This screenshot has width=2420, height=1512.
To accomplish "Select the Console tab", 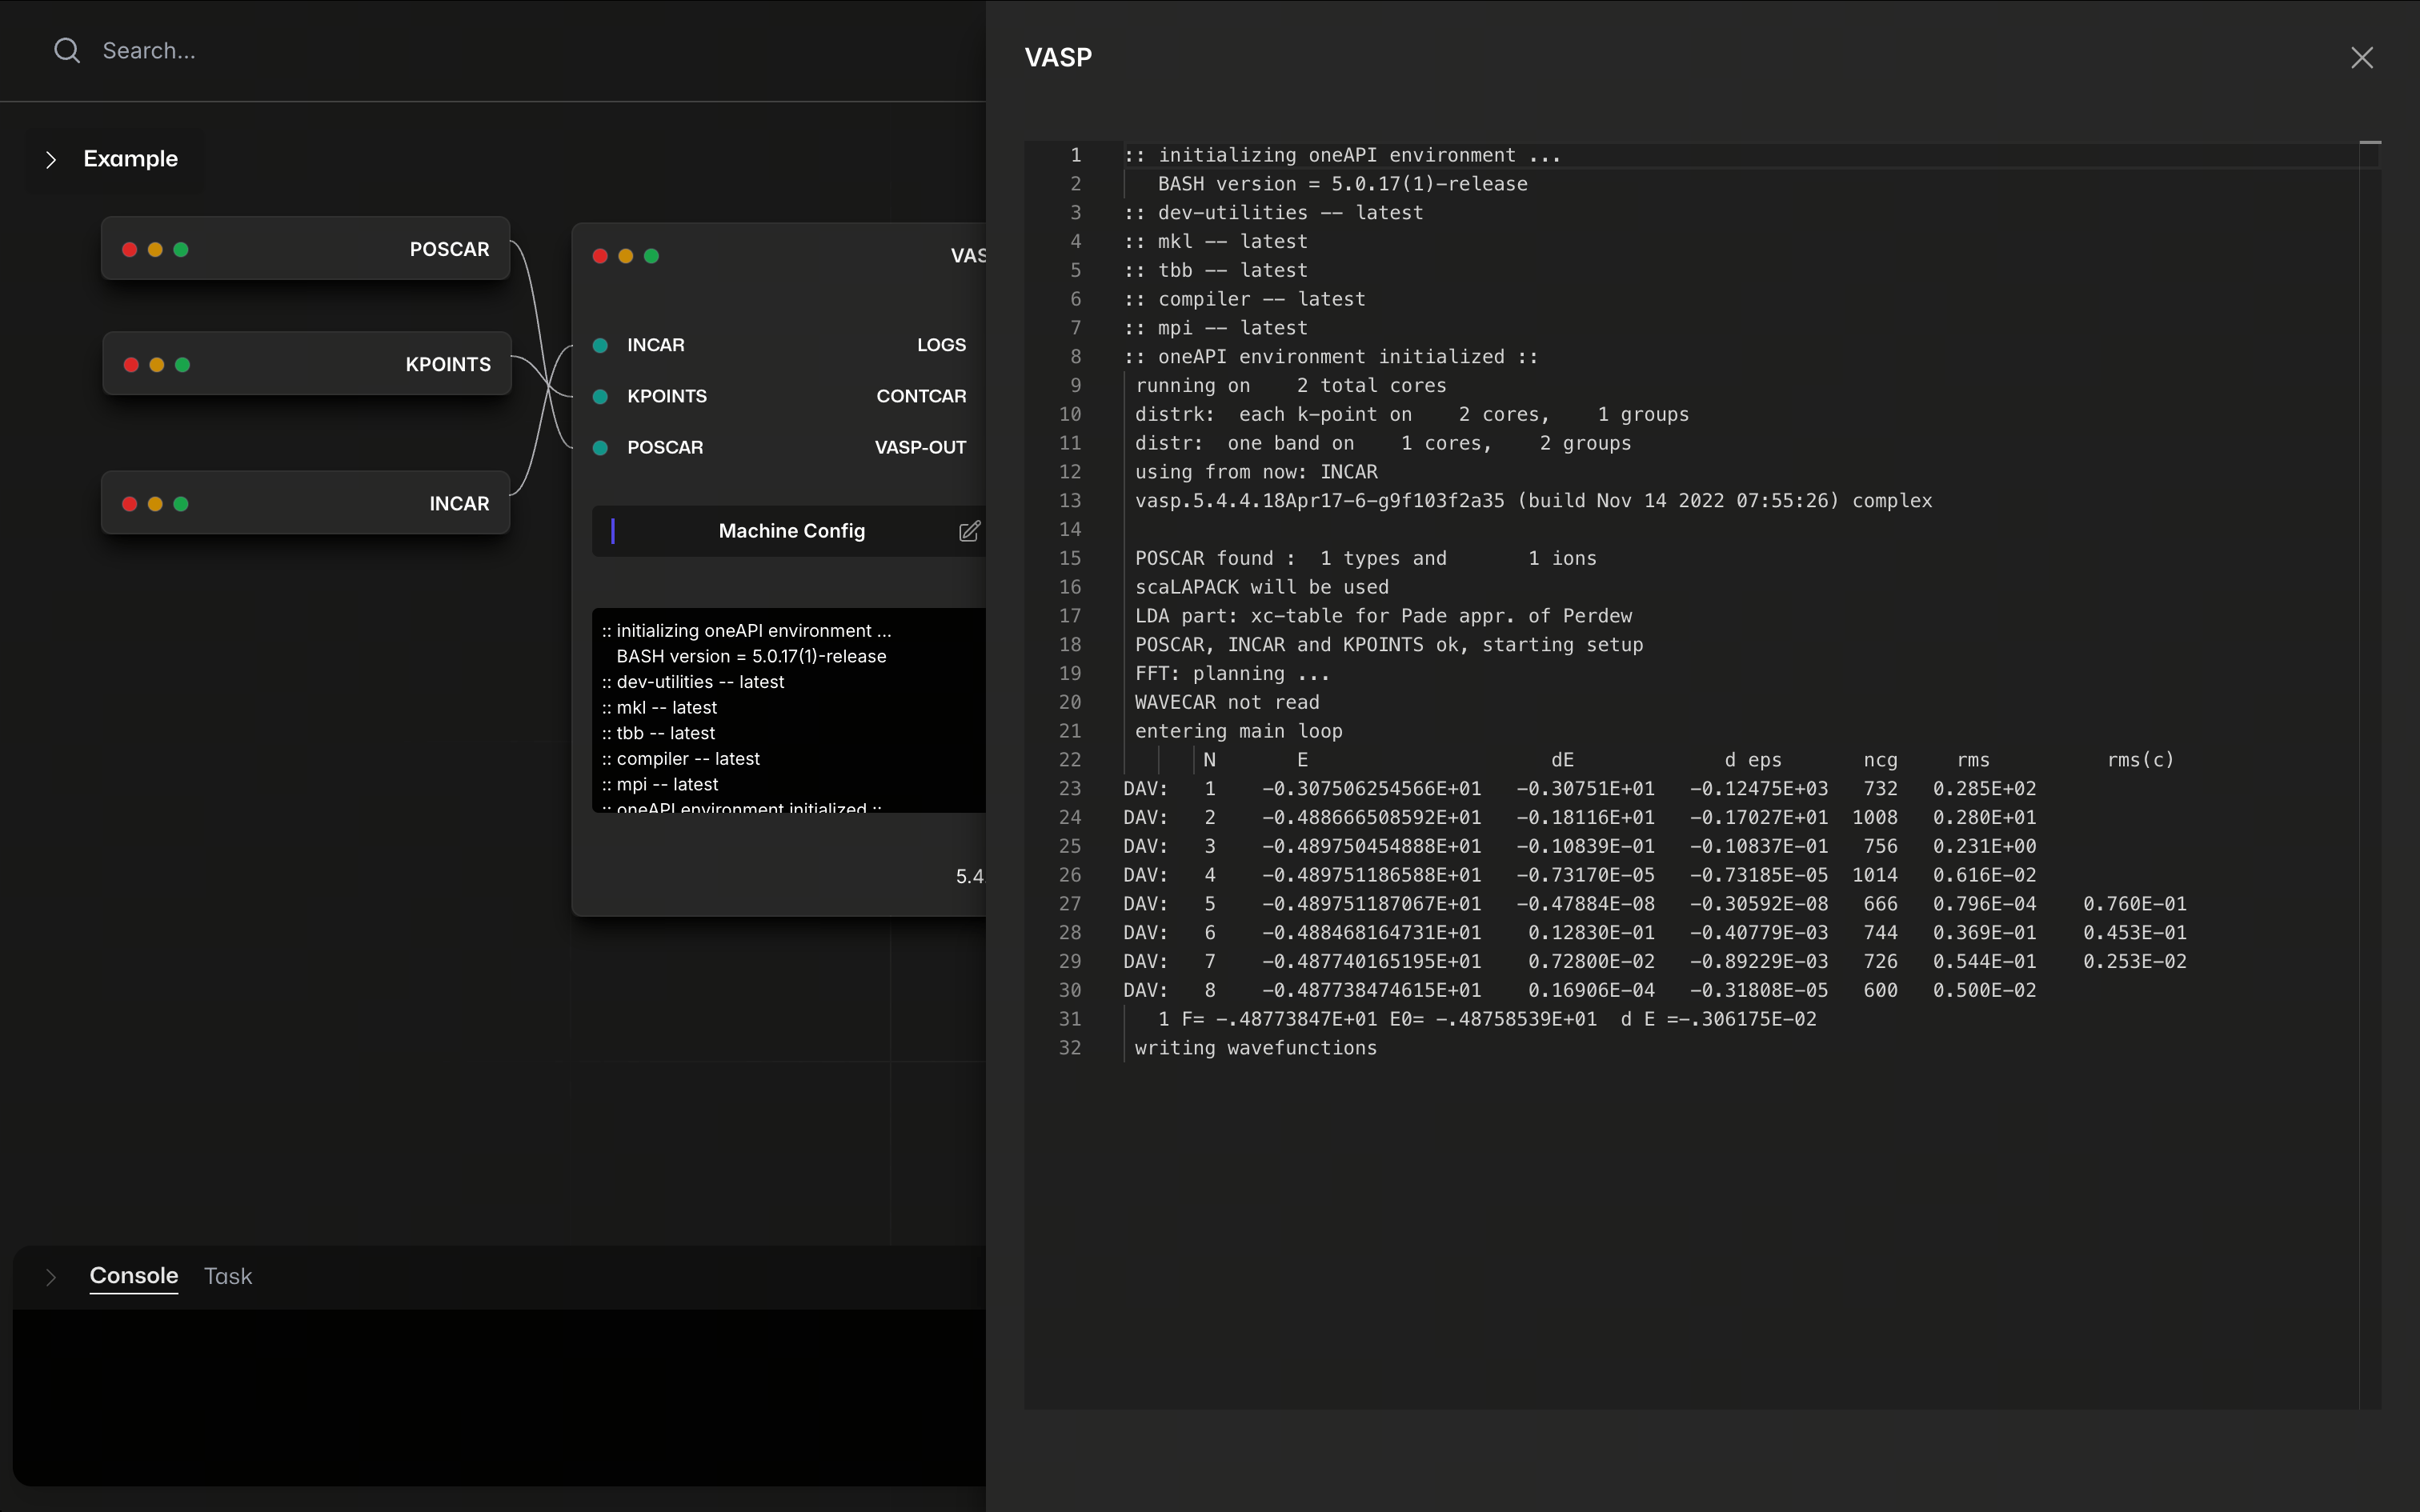I will [134, 1276].
